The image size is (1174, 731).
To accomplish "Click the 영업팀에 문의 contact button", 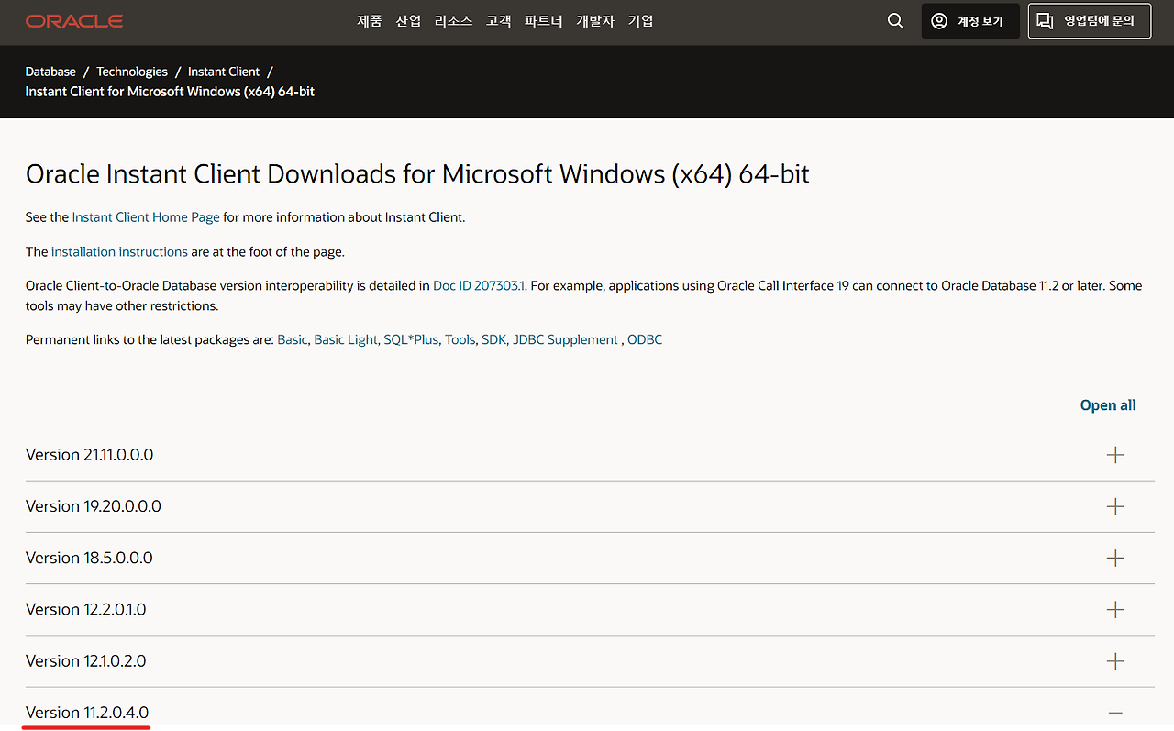I will [1090, 21].
